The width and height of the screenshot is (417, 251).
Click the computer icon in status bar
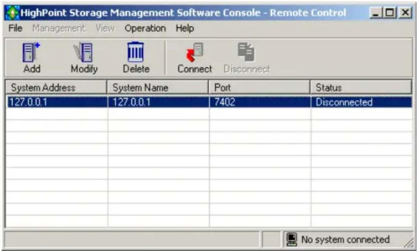click(x=292, y=239)
